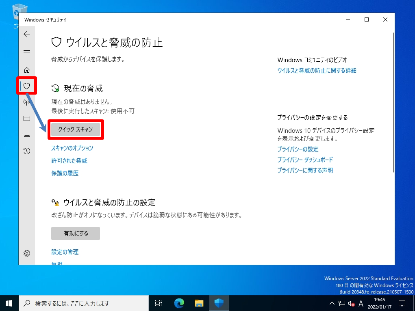Click the Windows コミュニティのビデオ heading
The image size is (415, 311).
(312, 60)
